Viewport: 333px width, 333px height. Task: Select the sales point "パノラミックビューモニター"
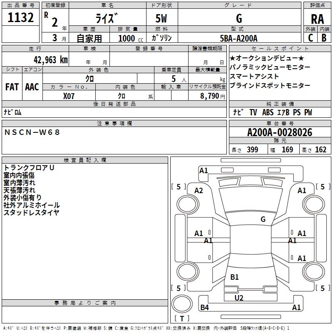[x=270, y=67]
